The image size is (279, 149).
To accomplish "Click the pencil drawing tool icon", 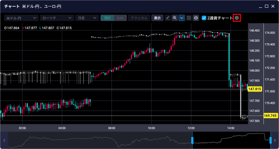I will pyautogui.click(x=168, y=18).
